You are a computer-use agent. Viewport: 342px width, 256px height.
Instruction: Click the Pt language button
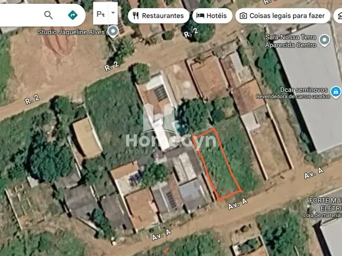(x=100, y=14)
